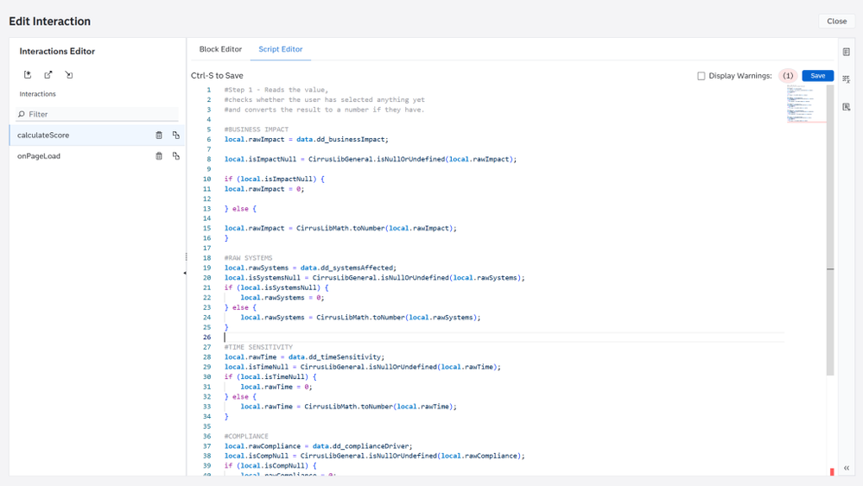The width and height of the screenshot is (863, 486).
Task: Click the code minimap preview
Action: coord(805,104)
